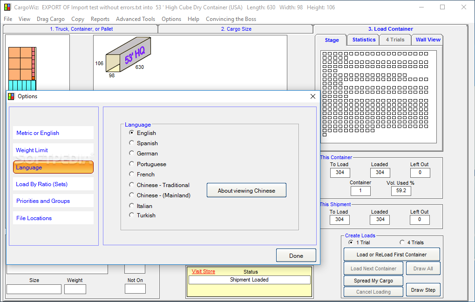Open the Options menu in menu bar
The height and width of the screenshot is (302, 475).
[x=171, y=19]
